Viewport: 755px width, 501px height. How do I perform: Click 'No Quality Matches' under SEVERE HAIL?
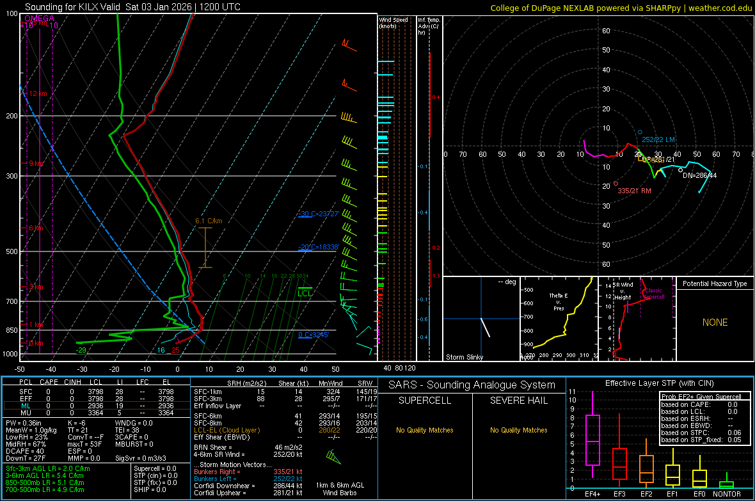[x=518, y=430]
